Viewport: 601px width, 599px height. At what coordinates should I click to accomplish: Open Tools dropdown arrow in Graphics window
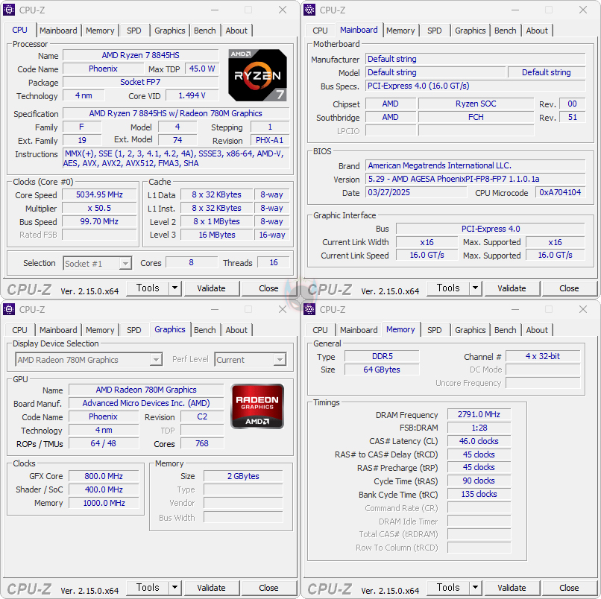pos(174,588)
